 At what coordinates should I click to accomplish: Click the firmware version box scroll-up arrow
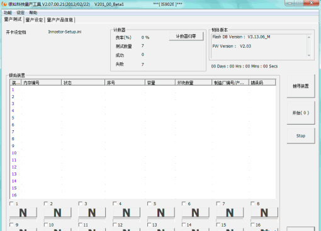pyautogui.click(x=309, y=37)
